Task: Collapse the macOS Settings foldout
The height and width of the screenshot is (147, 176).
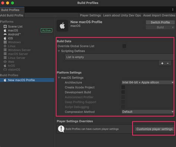Action: coord(59,78)
